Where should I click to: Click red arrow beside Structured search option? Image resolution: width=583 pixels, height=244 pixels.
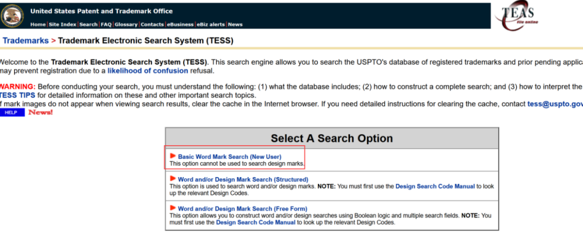coord(173,178)
